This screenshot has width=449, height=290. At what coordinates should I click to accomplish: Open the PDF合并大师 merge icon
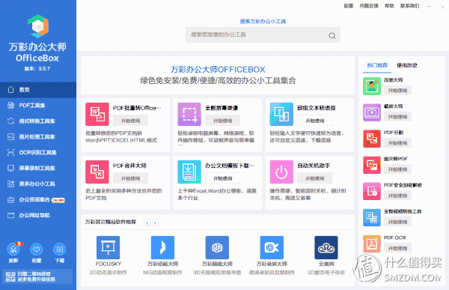click(97, 172)
